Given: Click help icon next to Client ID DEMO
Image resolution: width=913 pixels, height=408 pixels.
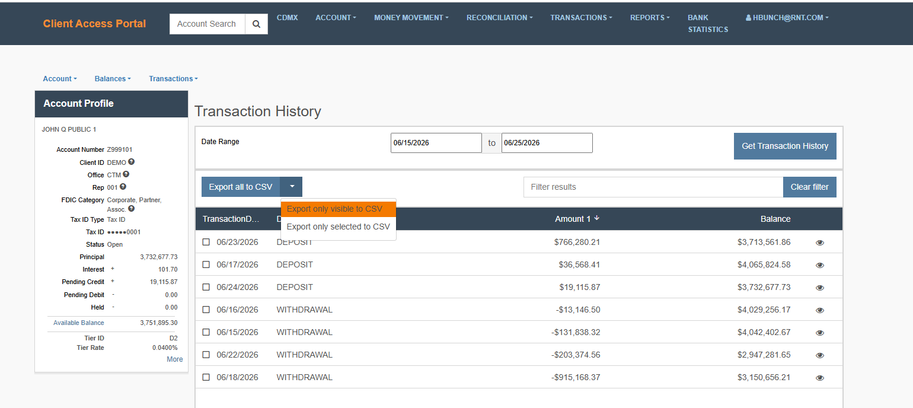Looking at the screenshot, I should pyautogui.click(x=132, y=161).
